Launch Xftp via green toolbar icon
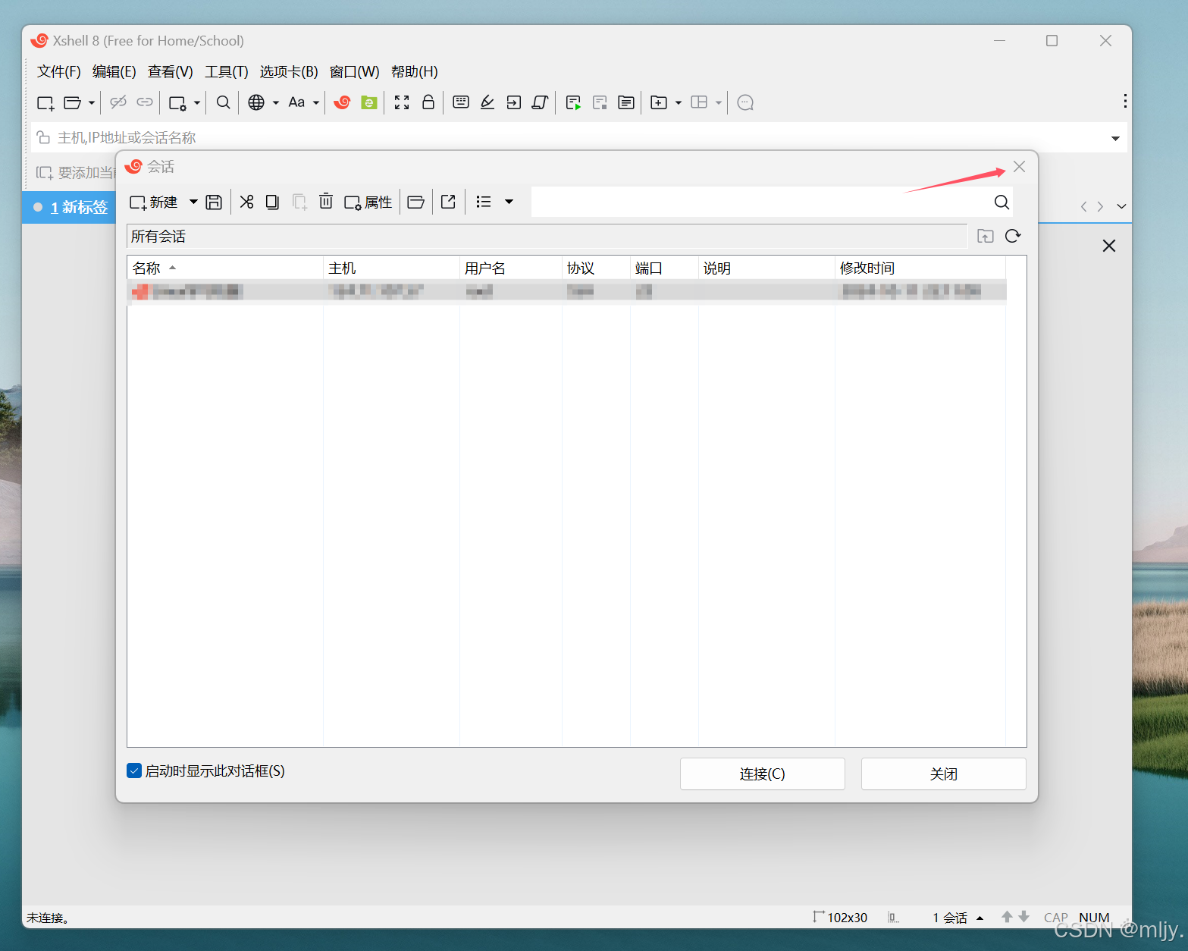1188x951 pixels. click(x=369, y=102)
